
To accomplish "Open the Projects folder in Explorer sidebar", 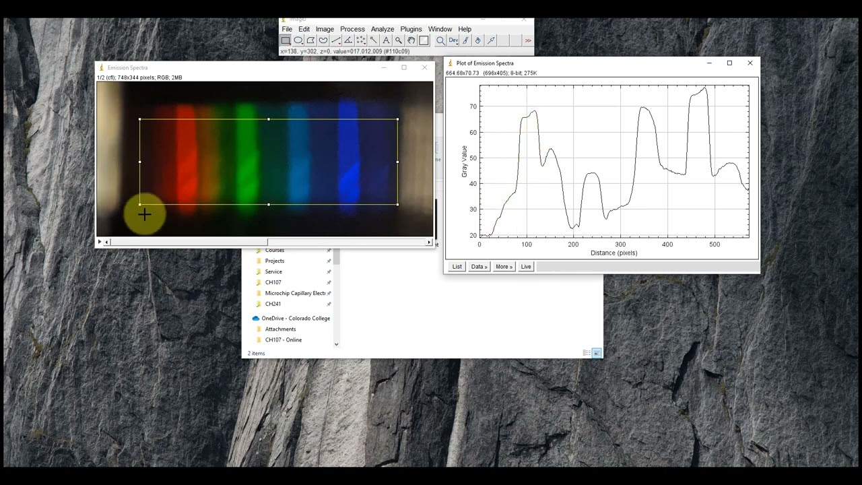I will tap(275, 261).
